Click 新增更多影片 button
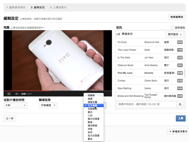Viewport: 189px width, 142px height. coord(178,132)
